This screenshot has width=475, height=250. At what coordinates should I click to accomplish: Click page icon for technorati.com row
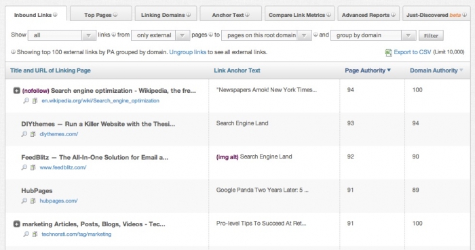tap(35, 234)
